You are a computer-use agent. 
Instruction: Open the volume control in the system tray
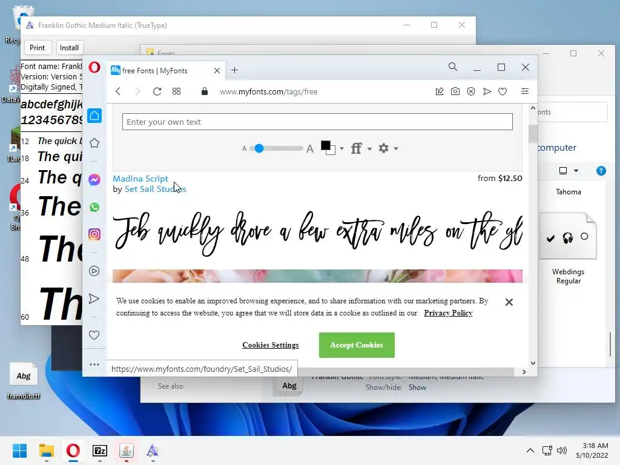561,450
